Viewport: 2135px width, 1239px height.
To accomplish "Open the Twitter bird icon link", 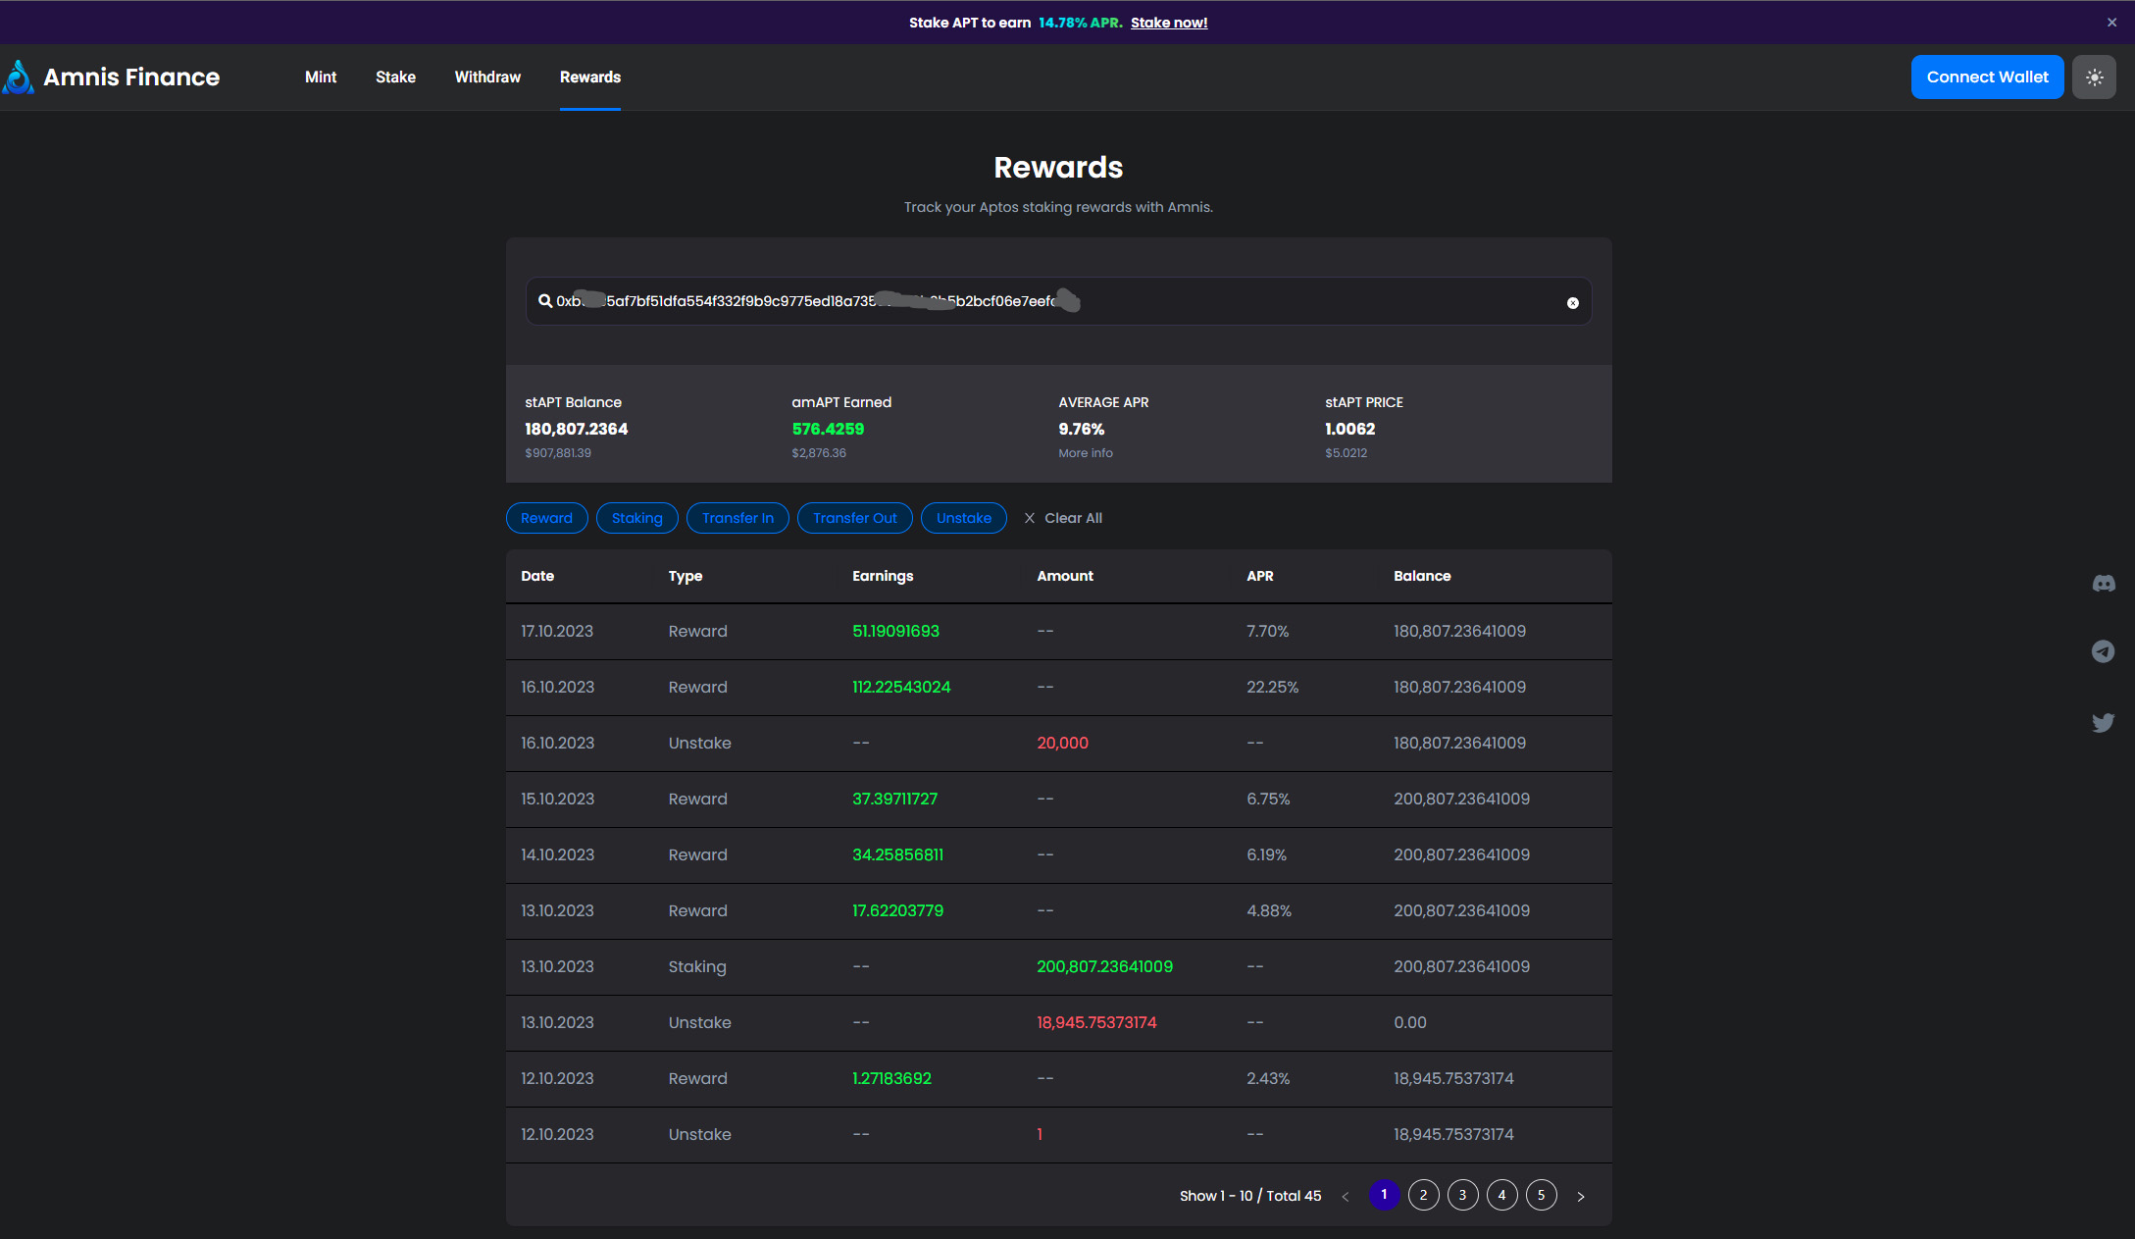I will tap(2103, 723).
